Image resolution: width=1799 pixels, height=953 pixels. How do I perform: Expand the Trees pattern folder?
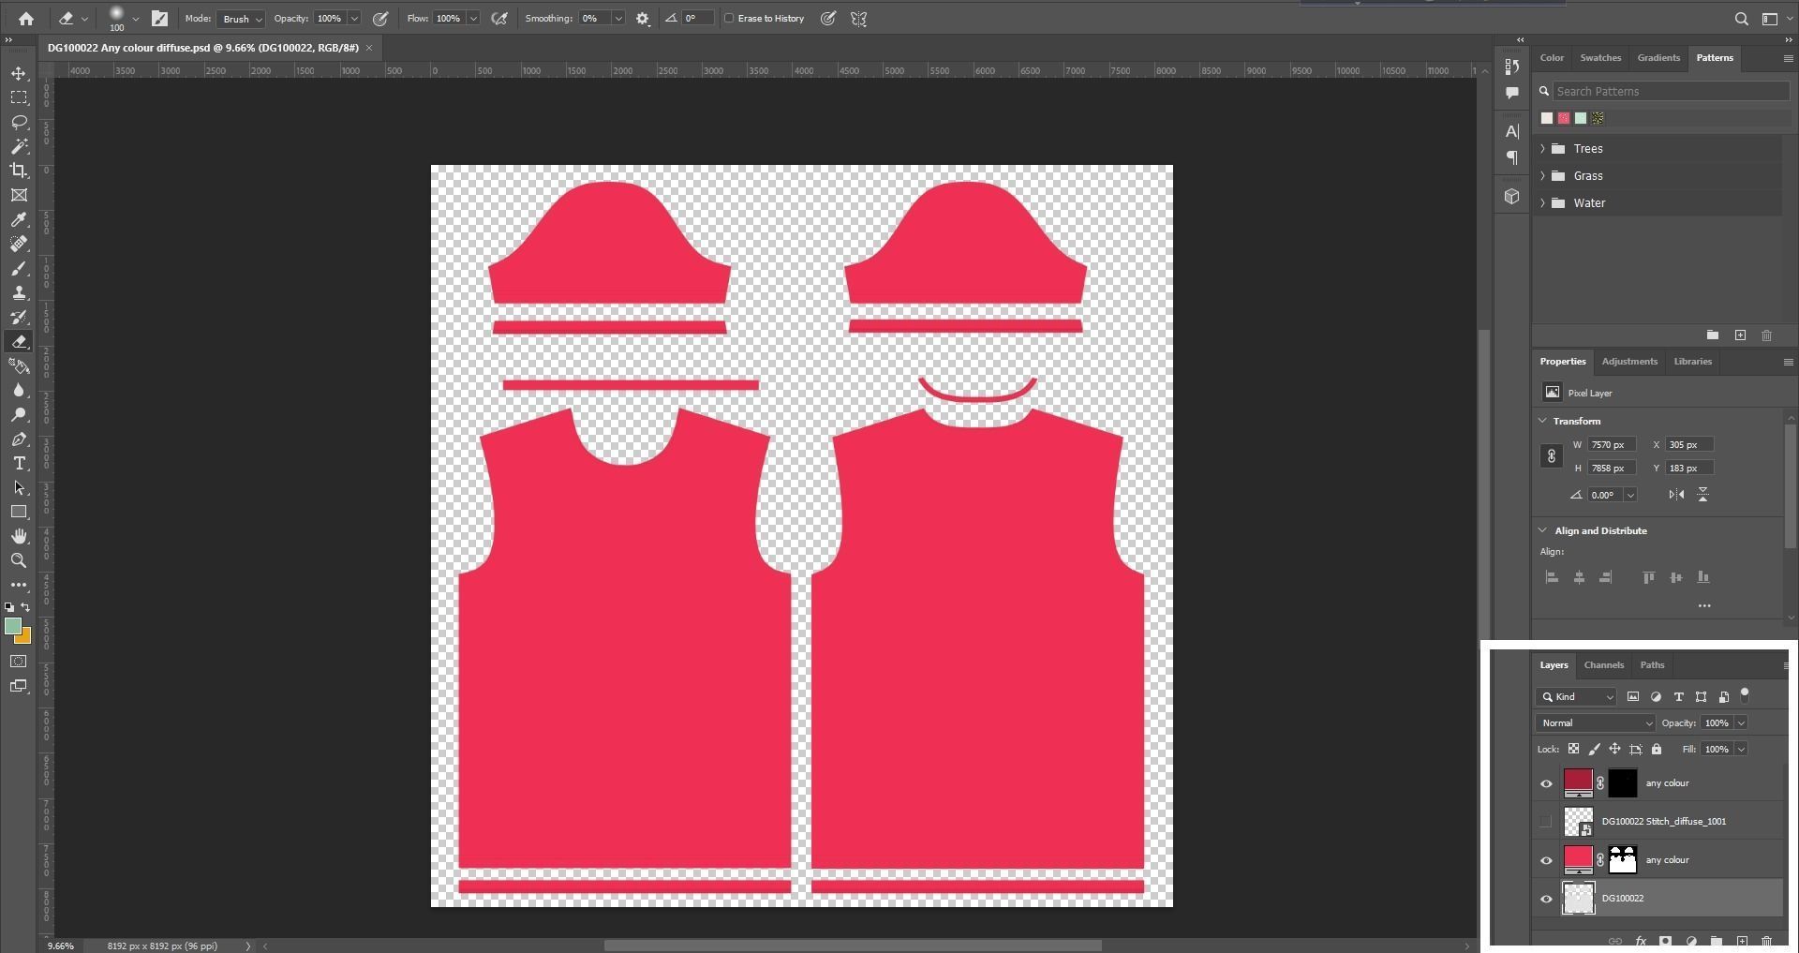point(1543,149)
